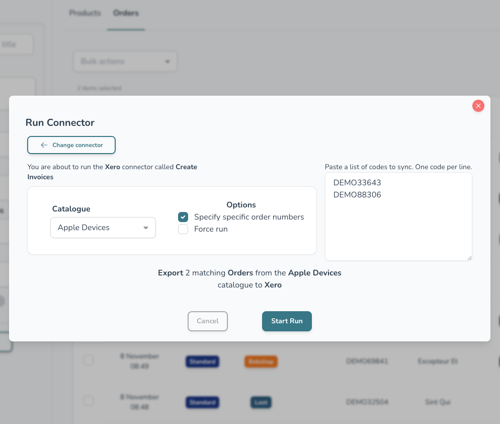Click the Standard badge in the 08:48 row
Screen dimensions: 500x424
tap(202, 402)
